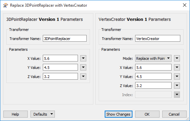
Task: Open X Value arrow menu in 3DPointReplacer
Action: [x=83, y=58]
